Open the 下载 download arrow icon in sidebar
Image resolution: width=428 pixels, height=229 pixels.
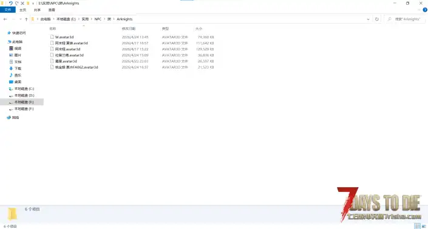(x=11, y=69)
